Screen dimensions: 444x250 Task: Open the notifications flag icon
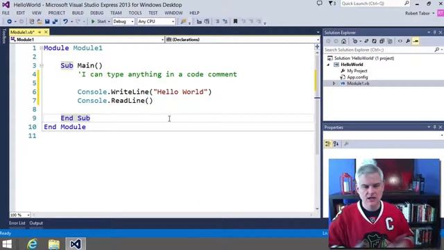332,3
